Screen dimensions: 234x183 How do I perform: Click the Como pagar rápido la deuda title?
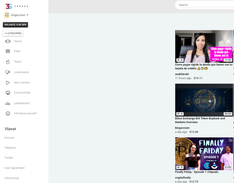coord(204,67)
